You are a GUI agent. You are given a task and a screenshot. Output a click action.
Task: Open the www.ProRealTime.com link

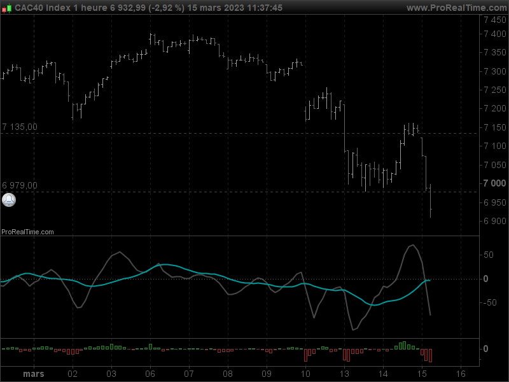click(457, 8)
